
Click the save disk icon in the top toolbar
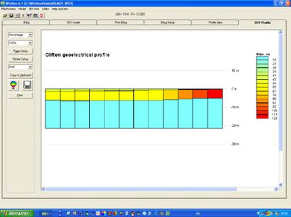10,15
